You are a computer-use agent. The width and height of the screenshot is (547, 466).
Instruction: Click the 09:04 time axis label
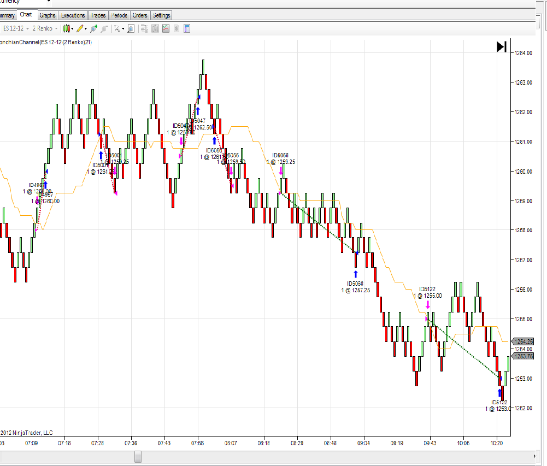click(363, 443)
